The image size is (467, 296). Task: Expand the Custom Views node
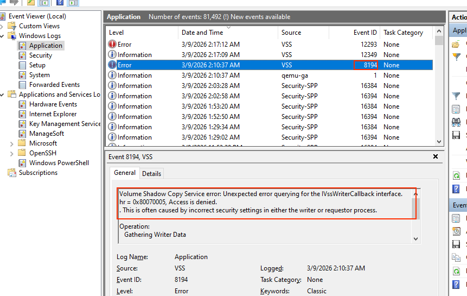(x=2, y=27)
